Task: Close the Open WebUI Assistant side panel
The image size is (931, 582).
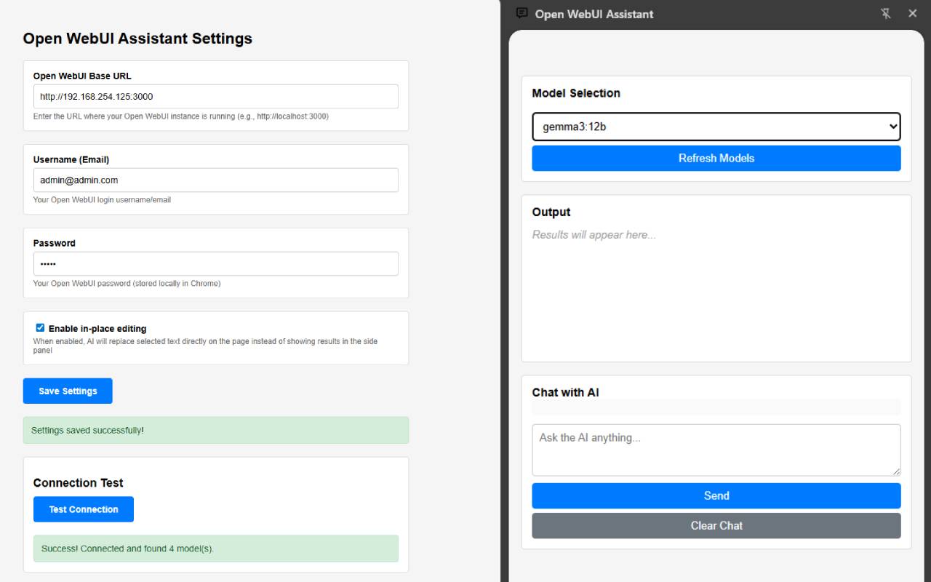Action: pyautogui.click(x=913, y=13)
